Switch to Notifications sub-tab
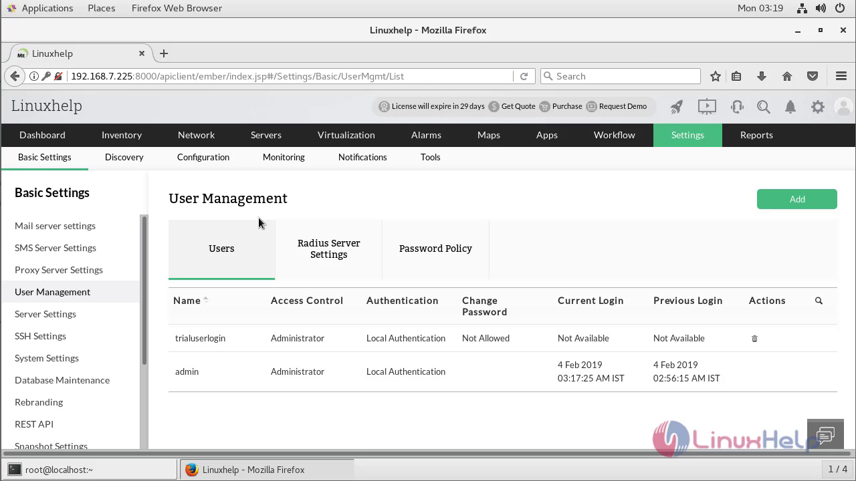The image size is (856, 481). tap(362, 157)
